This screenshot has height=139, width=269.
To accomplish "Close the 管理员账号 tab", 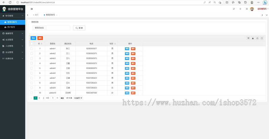I will point(57,15).
